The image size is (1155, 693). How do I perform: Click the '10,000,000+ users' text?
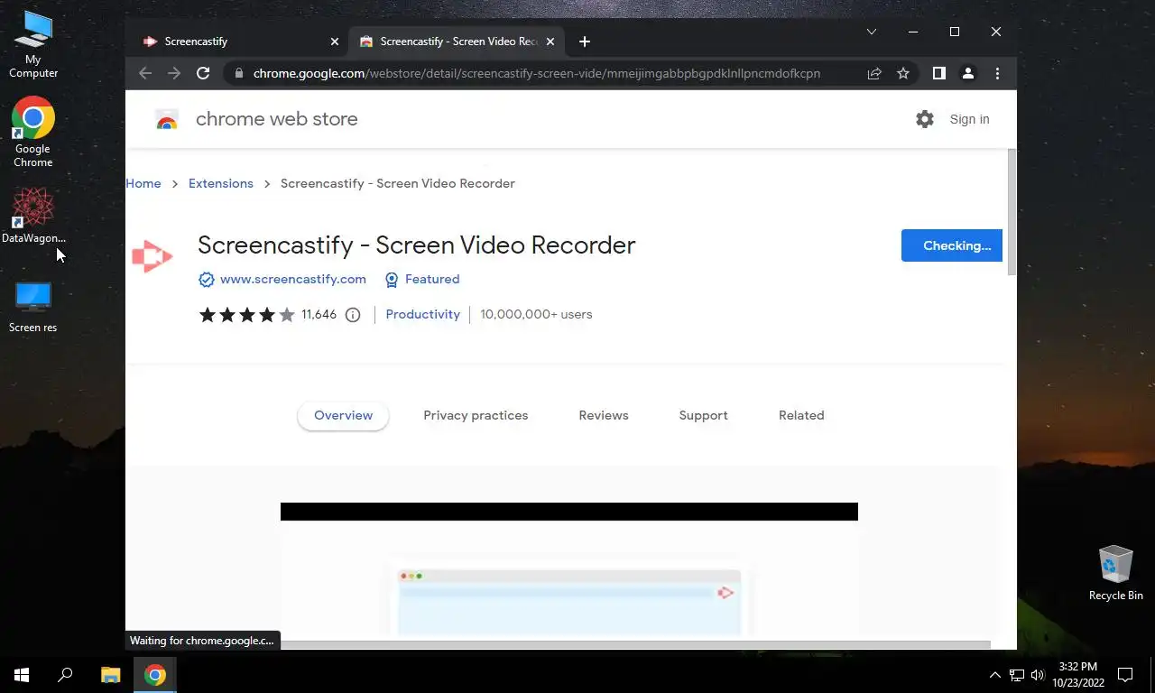pyautogui.click(x=536, y=315)
